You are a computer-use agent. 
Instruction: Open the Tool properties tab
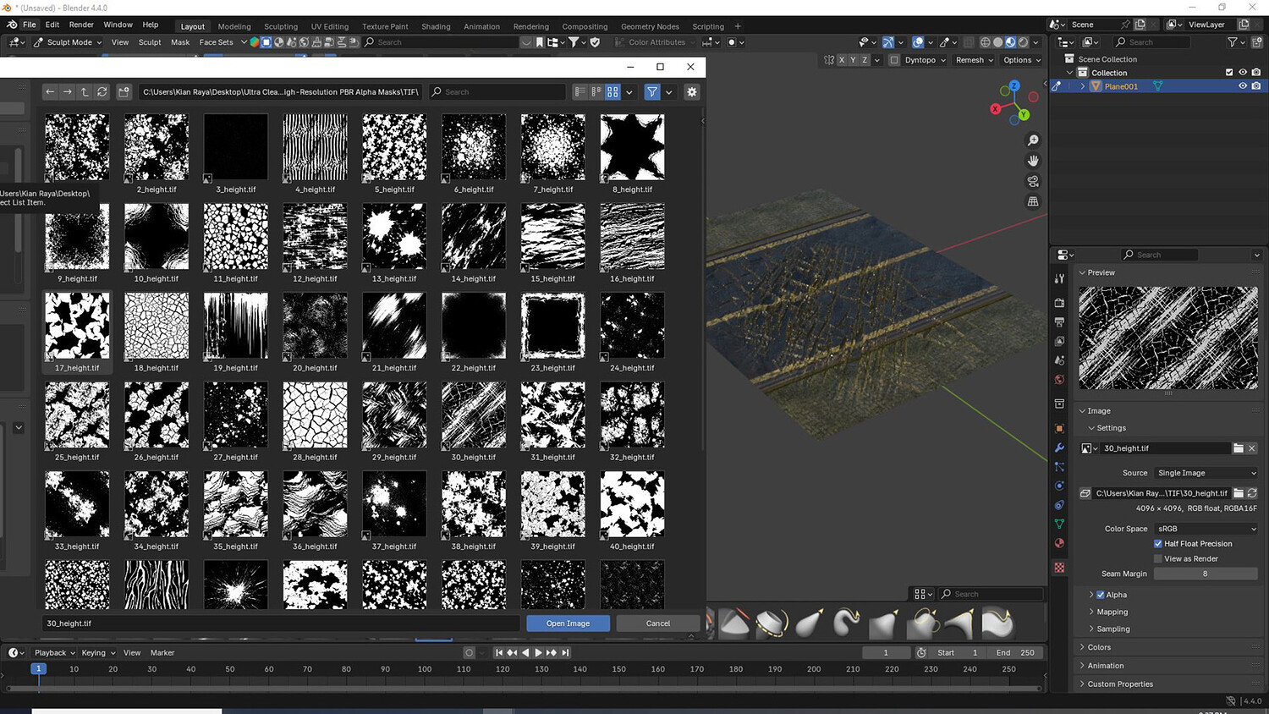(1059, 278)
